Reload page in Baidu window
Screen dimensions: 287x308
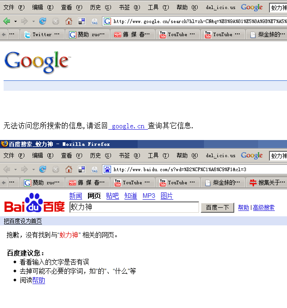click(x=42, y=169)
